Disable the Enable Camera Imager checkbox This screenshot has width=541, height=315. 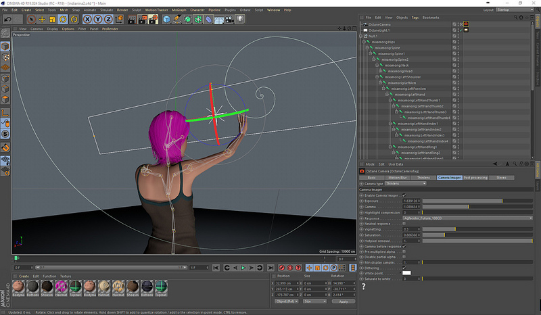(404, 195)
